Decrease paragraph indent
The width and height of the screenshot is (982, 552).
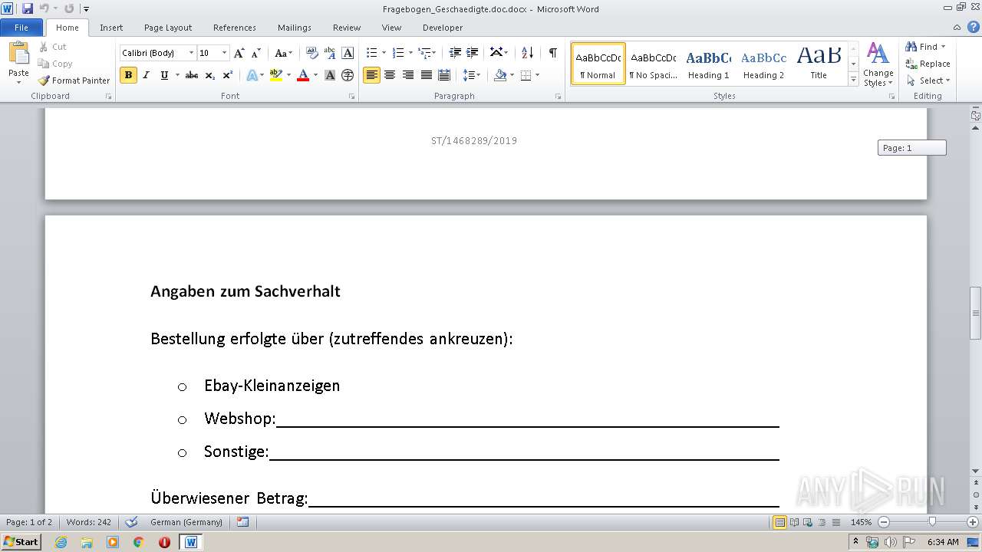click(455, 53)
